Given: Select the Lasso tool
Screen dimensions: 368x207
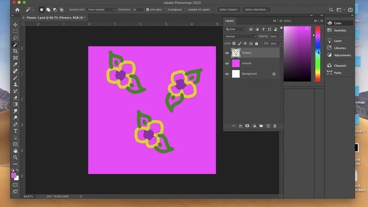Looking at the screenshot, I should coord(16,37).
